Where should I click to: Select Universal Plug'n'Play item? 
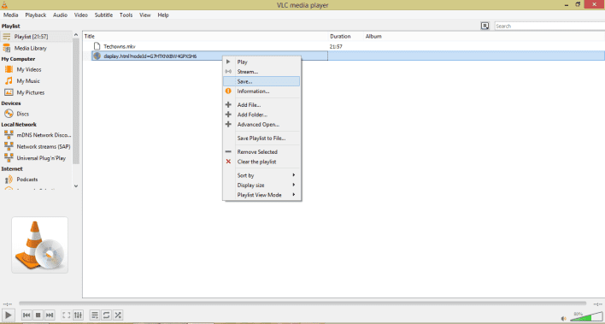point(36,158)
